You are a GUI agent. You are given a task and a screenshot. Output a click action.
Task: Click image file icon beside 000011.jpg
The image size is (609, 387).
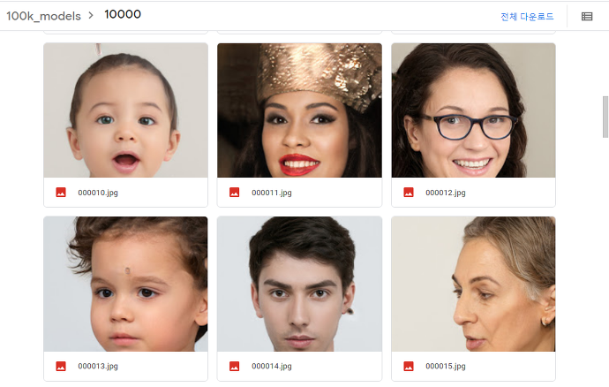pyautogui.click(x=234, y=193)
